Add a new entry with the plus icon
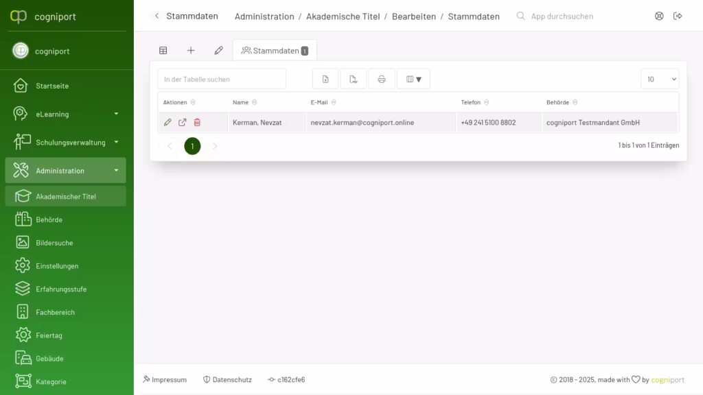The image size is (703, 395). point(191,49)
